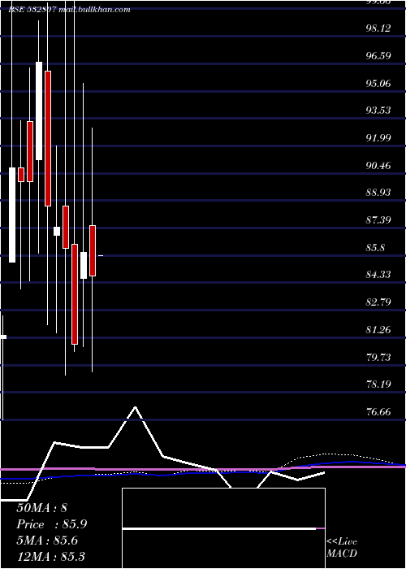Click the 82.79 price axis label
Viewport: 406px width, 569px height.
(x=378, y=302)
